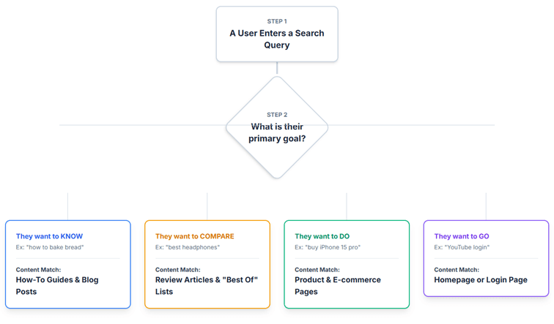
Task: Click 'They want to DO' green title
Action: (x=322, y=236)
